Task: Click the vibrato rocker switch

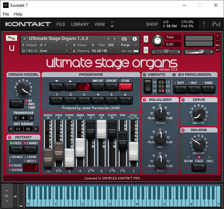Action: [x=148, y=86]
